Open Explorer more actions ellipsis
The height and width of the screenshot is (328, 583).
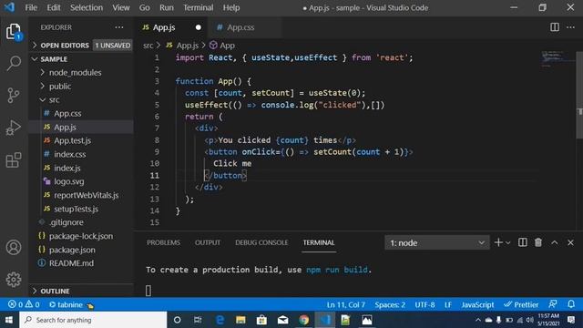point(119,27)
